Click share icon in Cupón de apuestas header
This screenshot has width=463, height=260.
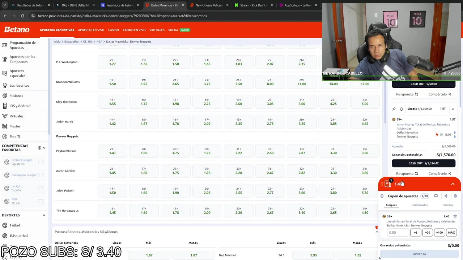point(446,196)
